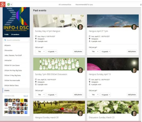Open Yes dropdown for May 4 event

(40, 51)
